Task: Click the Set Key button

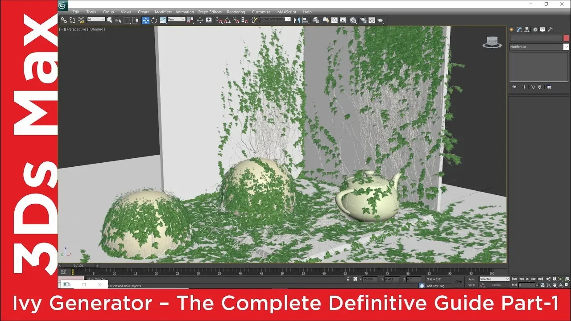Action: click(472, 285)
